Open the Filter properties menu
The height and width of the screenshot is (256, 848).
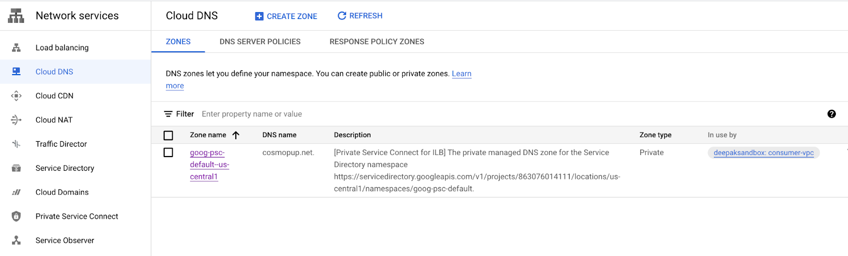179,114
